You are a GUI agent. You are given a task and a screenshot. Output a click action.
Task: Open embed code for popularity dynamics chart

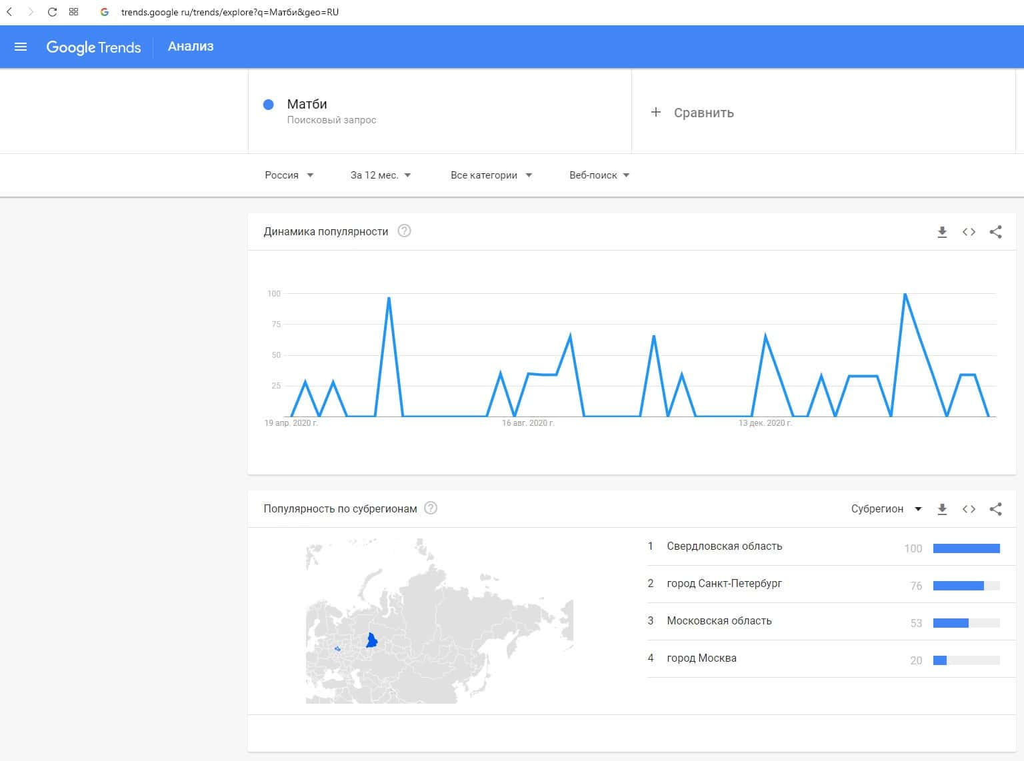point(969,232)
